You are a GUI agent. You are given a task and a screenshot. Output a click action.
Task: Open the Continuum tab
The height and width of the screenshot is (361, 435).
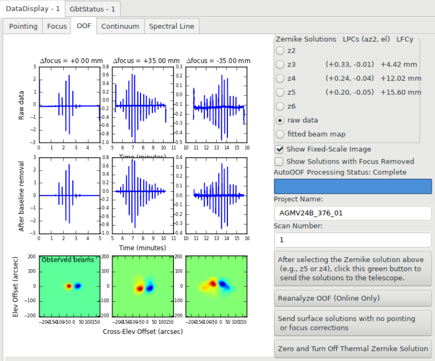120,27
